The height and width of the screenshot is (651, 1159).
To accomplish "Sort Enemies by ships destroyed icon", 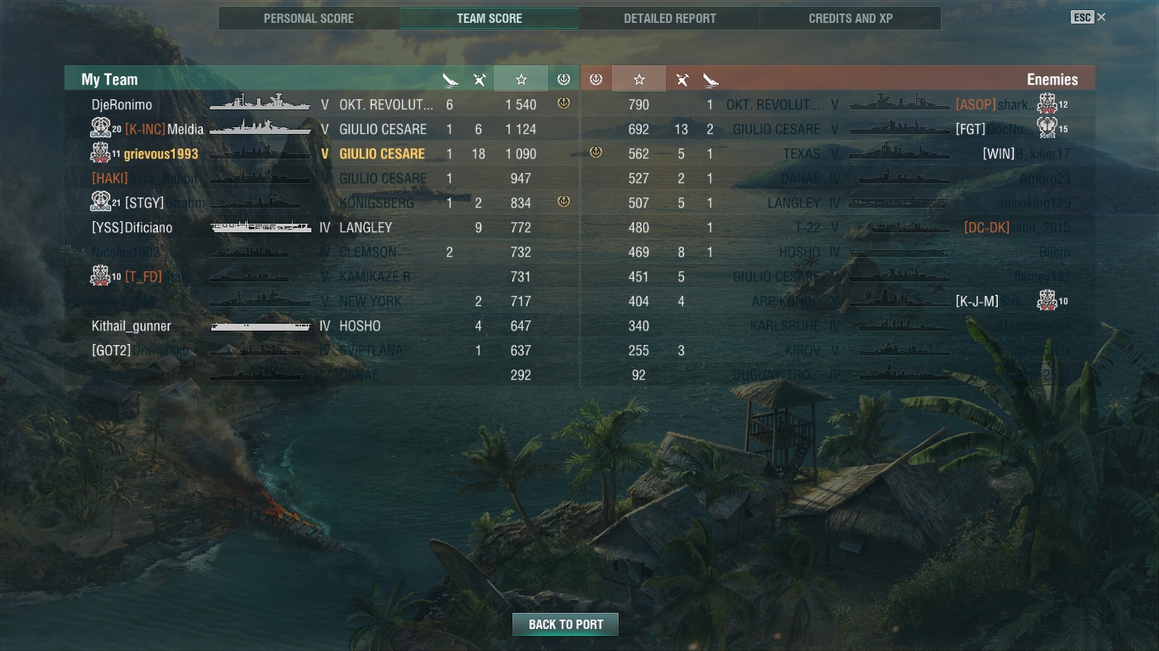I will pyautogui.click(x=710, y=80).
